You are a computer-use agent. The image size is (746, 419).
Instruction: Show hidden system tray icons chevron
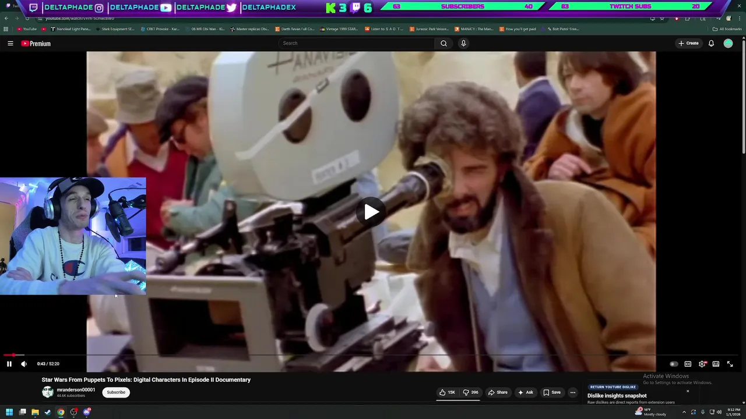(x=684, y=412)
